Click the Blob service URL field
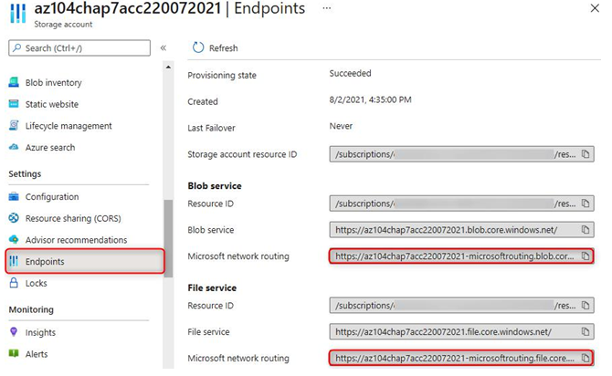Viewport: 612px width, 376px height. click(461, 230)
